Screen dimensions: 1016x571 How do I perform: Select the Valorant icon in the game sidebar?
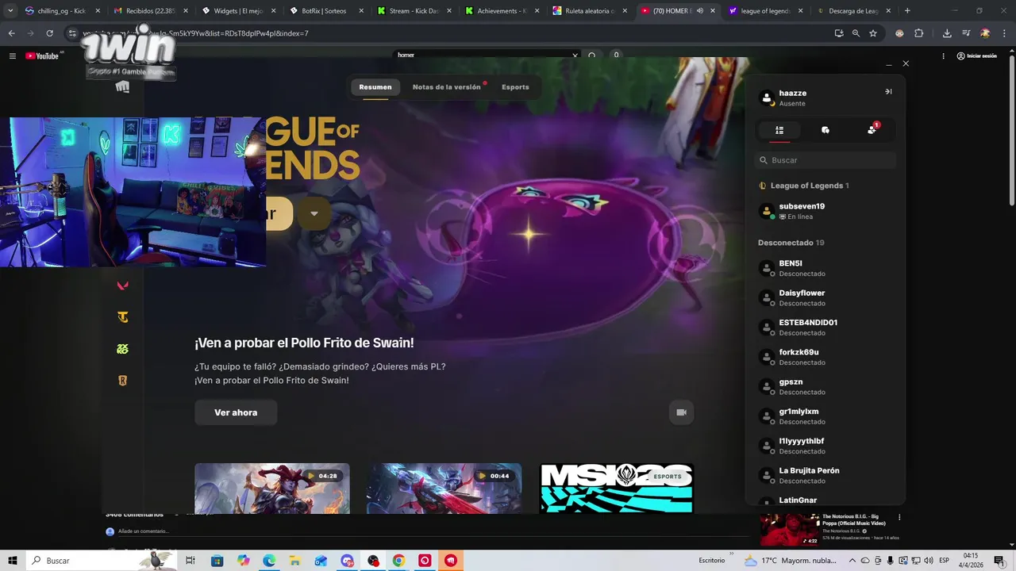[122, 285]
